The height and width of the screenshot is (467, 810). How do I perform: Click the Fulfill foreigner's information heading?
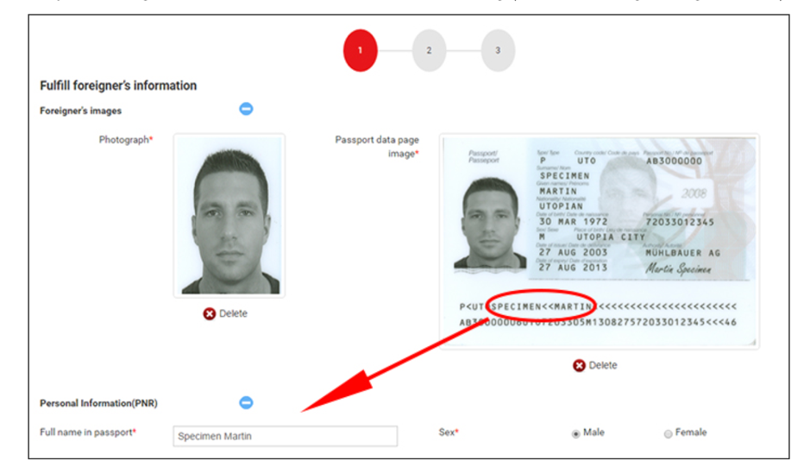pos(118,85)
